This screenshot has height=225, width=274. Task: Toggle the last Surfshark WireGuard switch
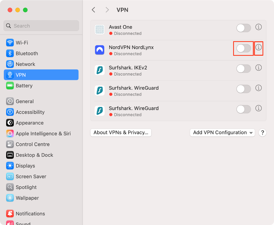244,109
